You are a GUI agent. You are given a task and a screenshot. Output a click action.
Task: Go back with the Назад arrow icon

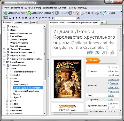57,13
